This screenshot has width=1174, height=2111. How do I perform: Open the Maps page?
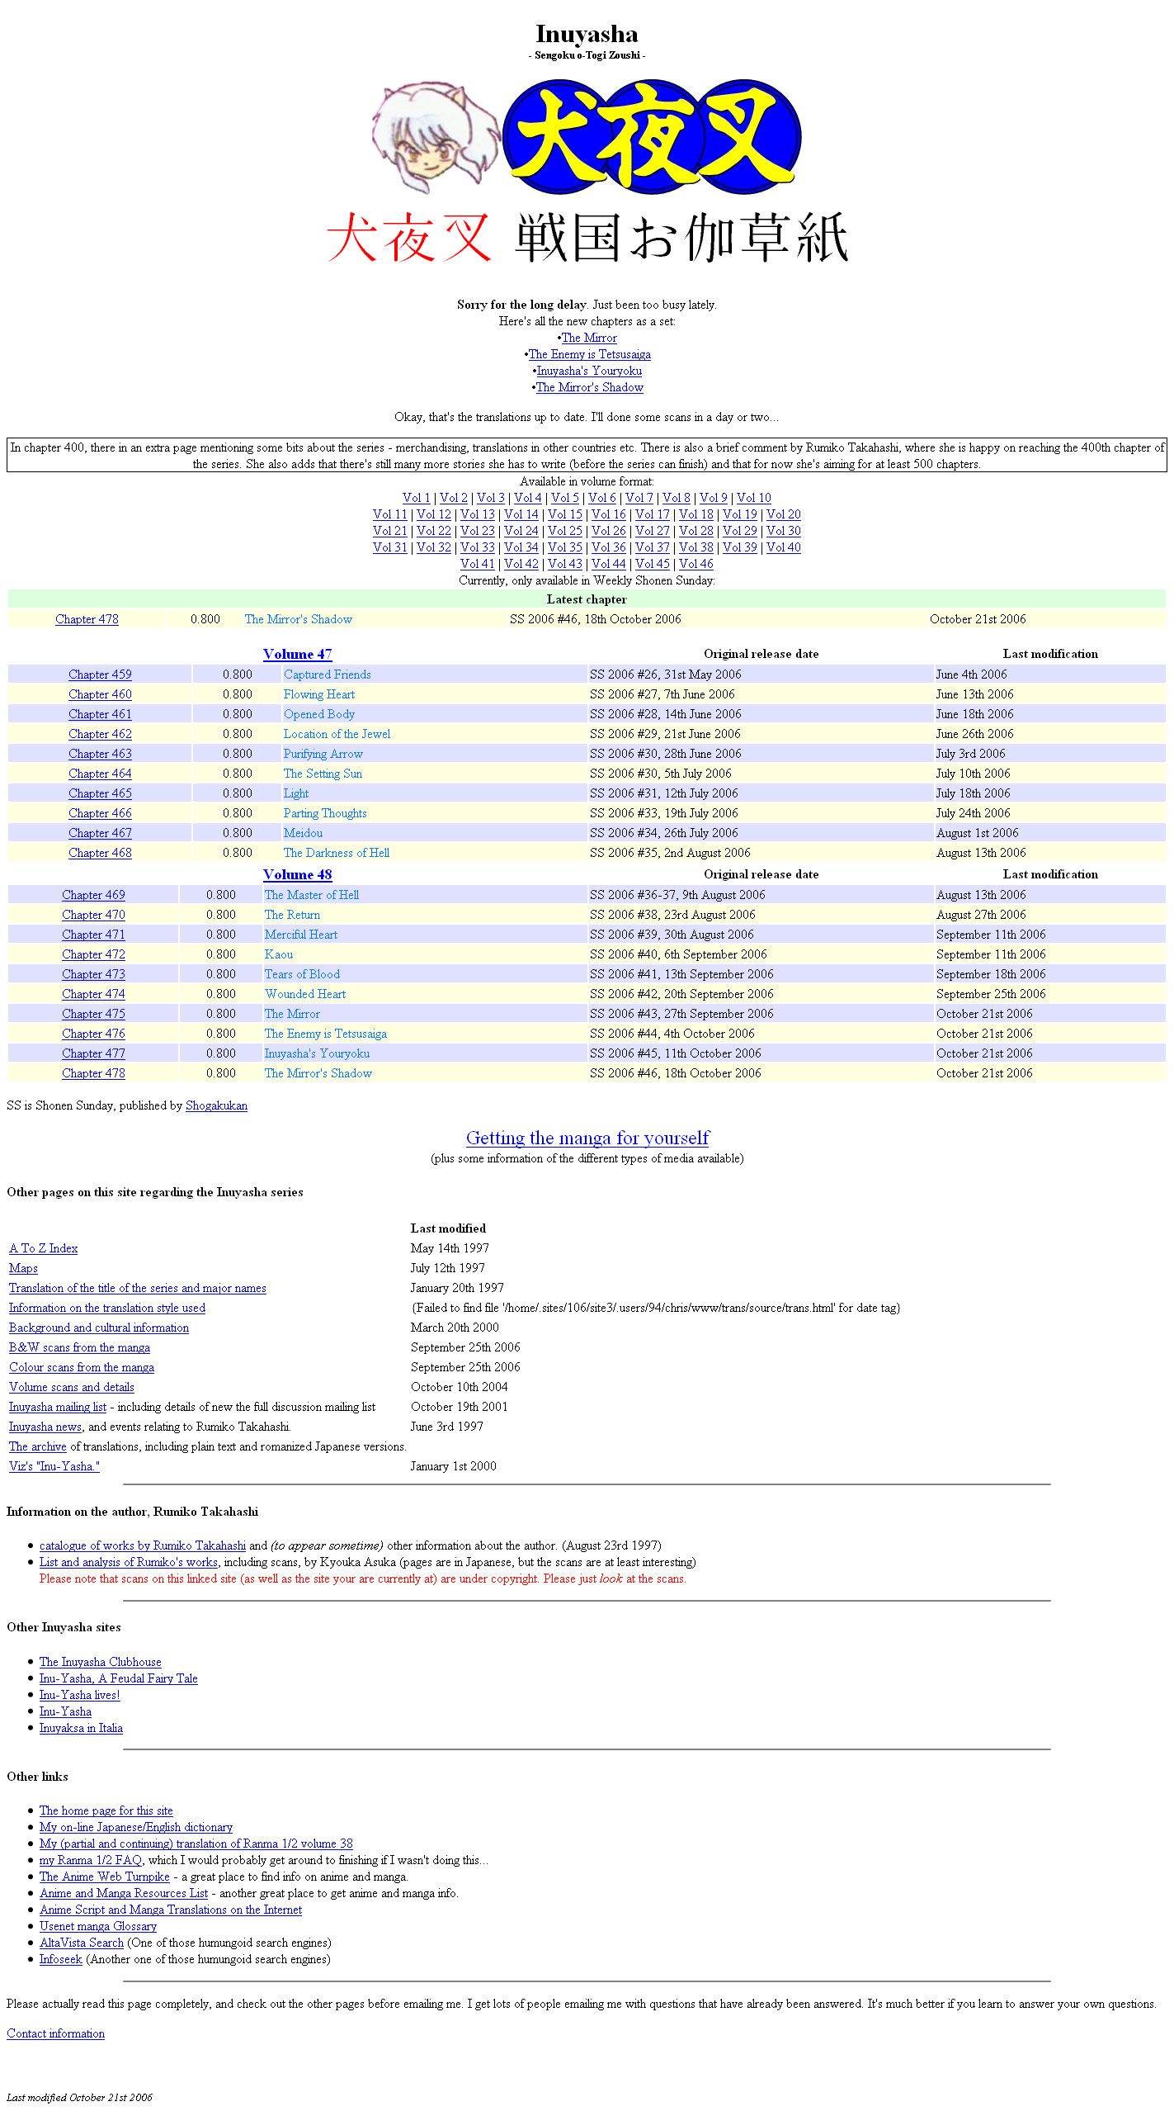(x=23, y=1268)
